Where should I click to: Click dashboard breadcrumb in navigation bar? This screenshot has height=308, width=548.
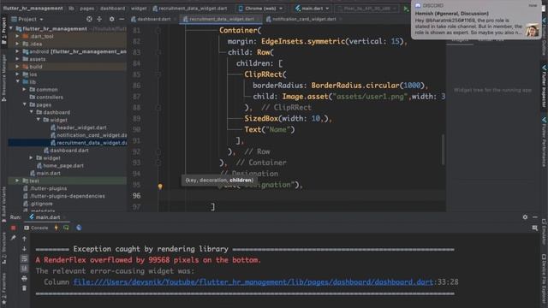click(112, 9)
